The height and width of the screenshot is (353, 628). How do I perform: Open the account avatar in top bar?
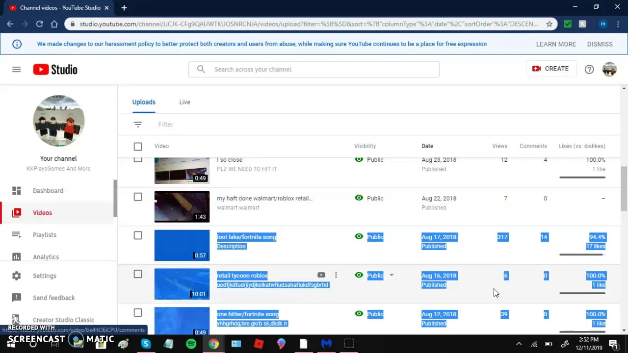609,69
